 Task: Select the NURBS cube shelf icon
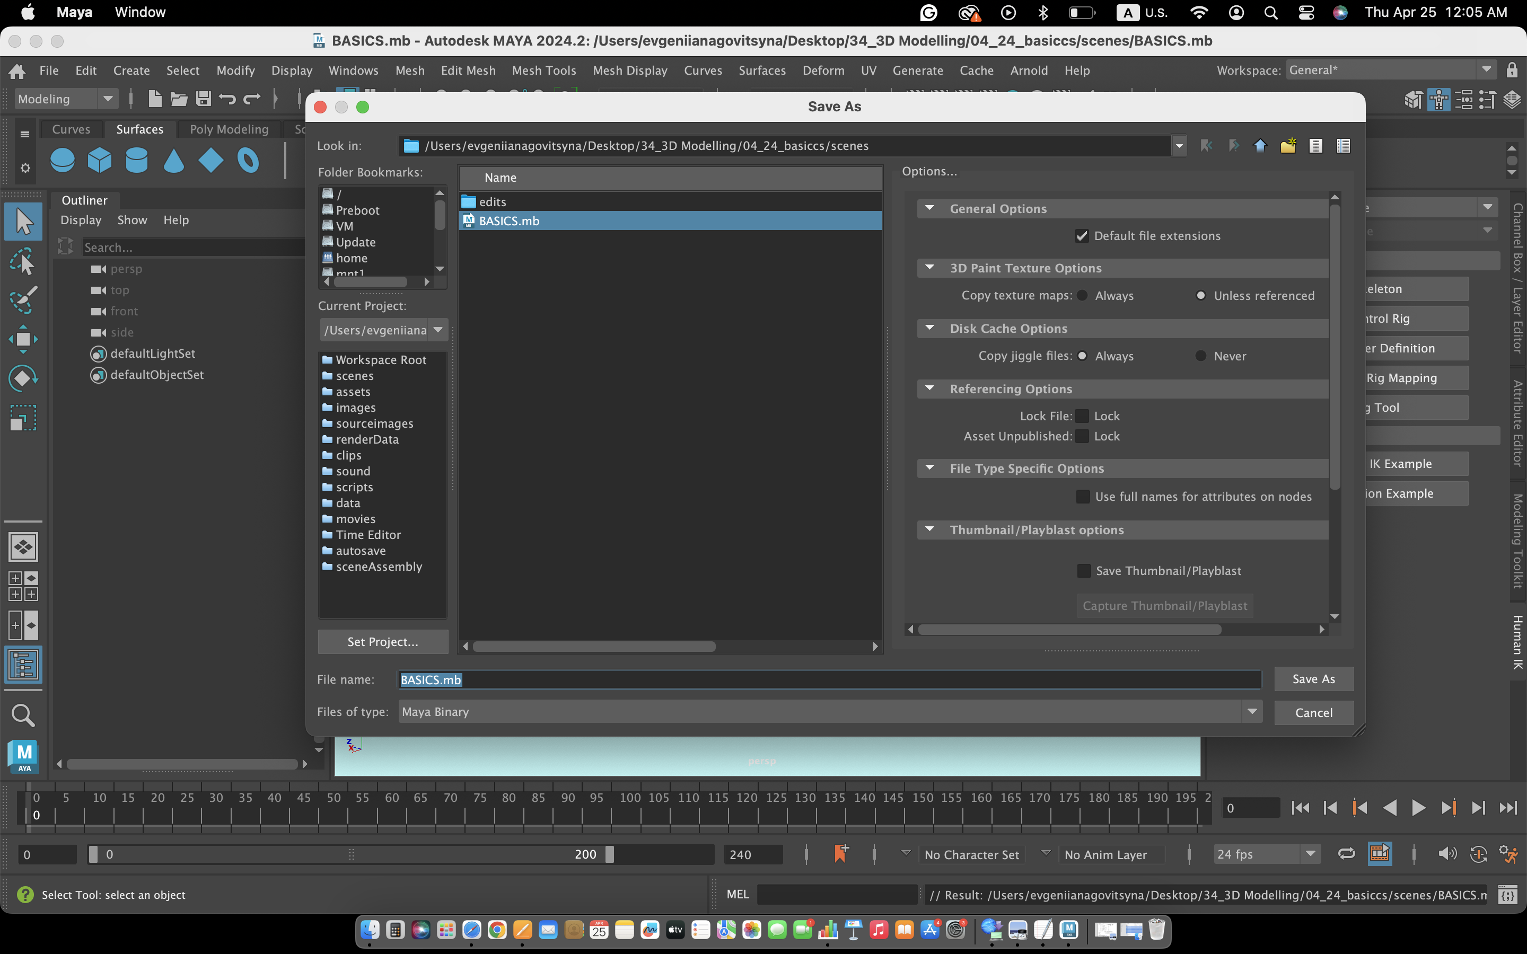[100, 160]
